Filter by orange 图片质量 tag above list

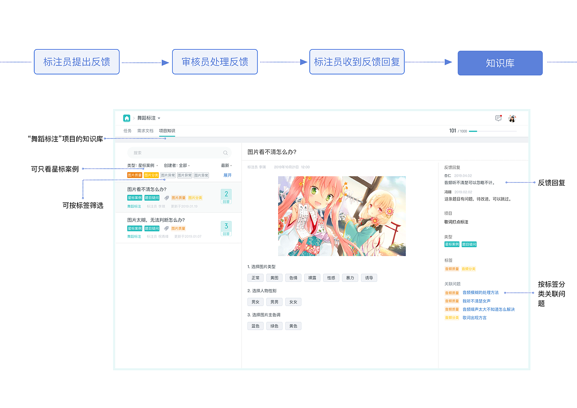(135, 175)
